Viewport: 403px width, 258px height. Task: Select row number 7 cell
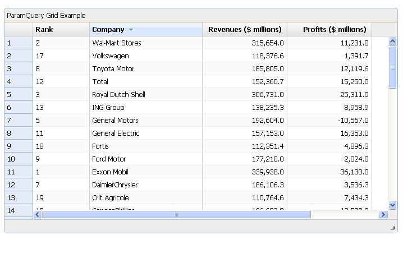19,121
